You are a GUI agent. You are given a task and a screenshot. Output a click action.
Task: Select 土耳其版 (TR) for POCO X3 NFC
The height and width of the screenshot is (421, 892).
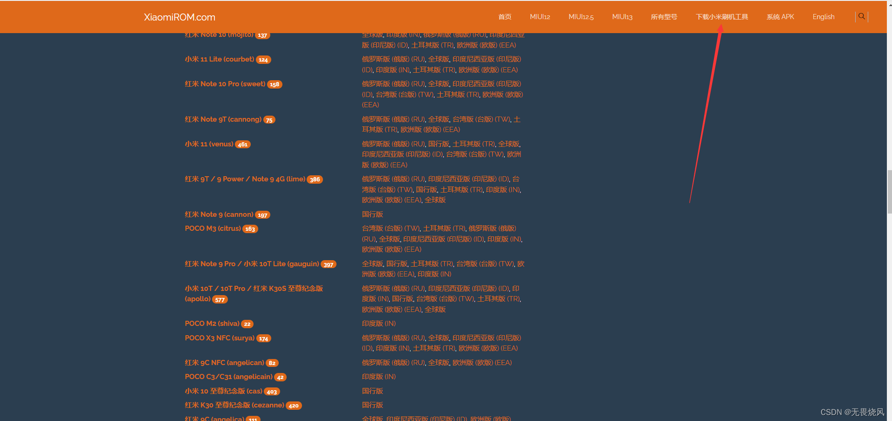coord(434,348)
